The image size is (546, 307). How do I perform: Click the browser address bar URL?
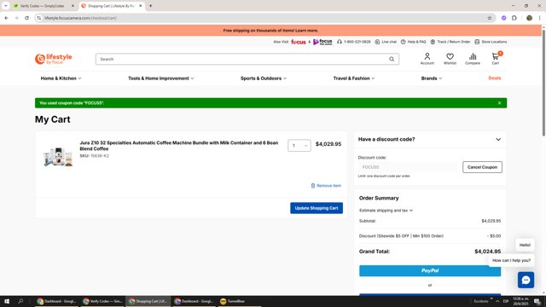tap(80, 18)
